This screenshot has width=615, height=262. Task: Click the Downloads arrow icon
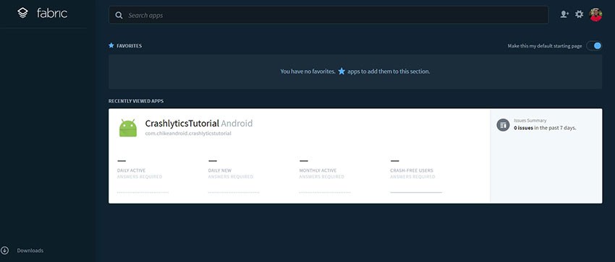point(5,250)
